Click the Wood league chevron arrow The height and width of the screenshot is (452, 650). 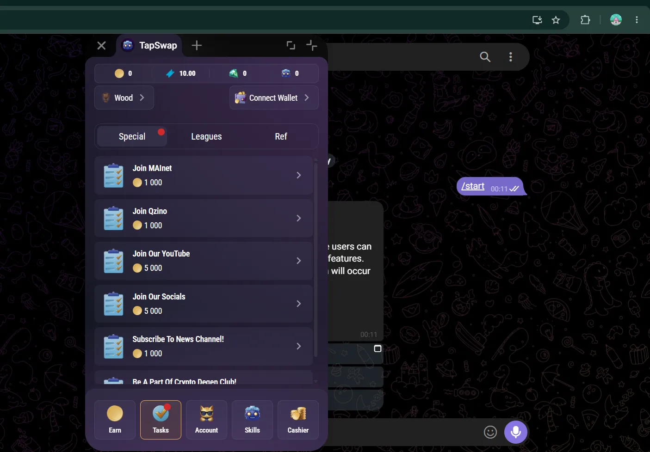pos(142,98)
